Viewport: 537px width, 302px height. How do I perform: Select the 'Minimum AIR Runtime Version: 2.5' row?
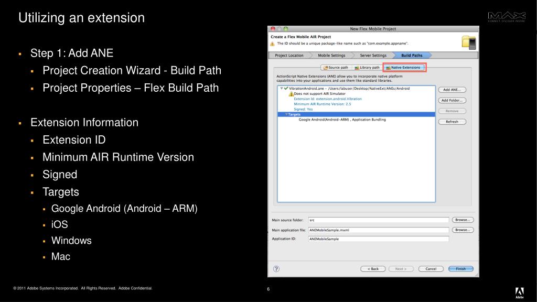pyautogui.click(x=323, y=104)
